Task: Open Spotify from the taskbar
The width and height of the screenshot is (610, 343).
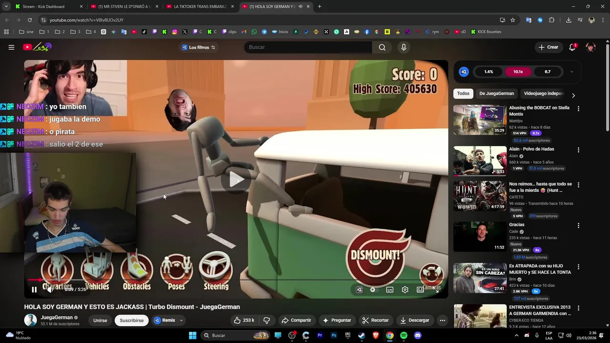Action: pos(404,335)
